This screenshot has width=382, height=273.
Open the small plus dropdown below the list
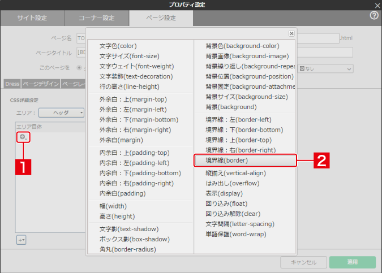click(21, 240)
